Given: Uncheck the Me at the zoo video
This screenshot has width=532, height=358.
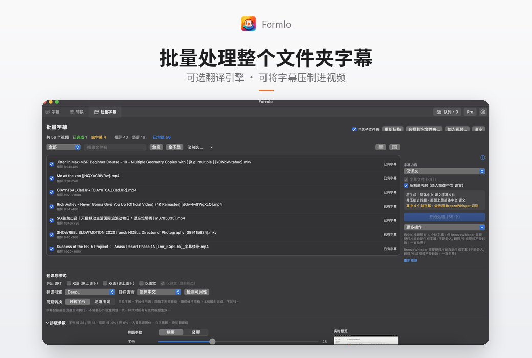Looking at the screenshot, I should [x=52, y=178].
